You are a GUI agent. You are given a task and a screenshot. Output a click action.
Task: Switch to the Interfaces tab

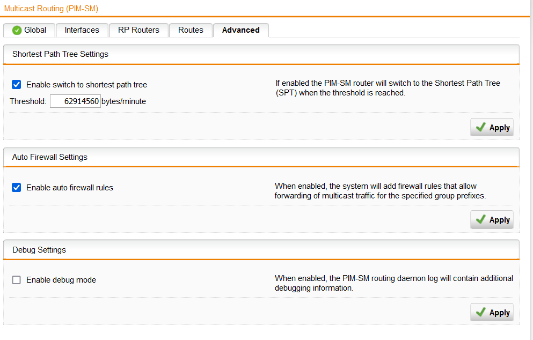(x=82, y=30)
